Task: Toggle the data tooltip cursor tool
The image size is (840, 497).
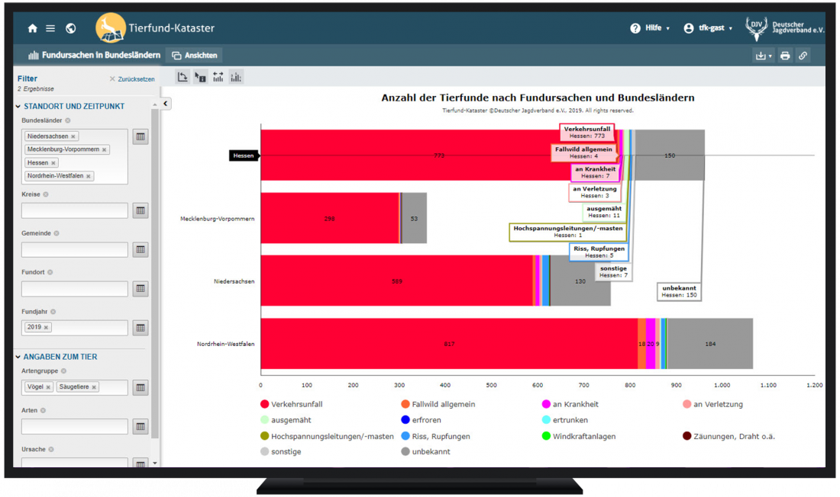Action: click(x=200, y=76)
